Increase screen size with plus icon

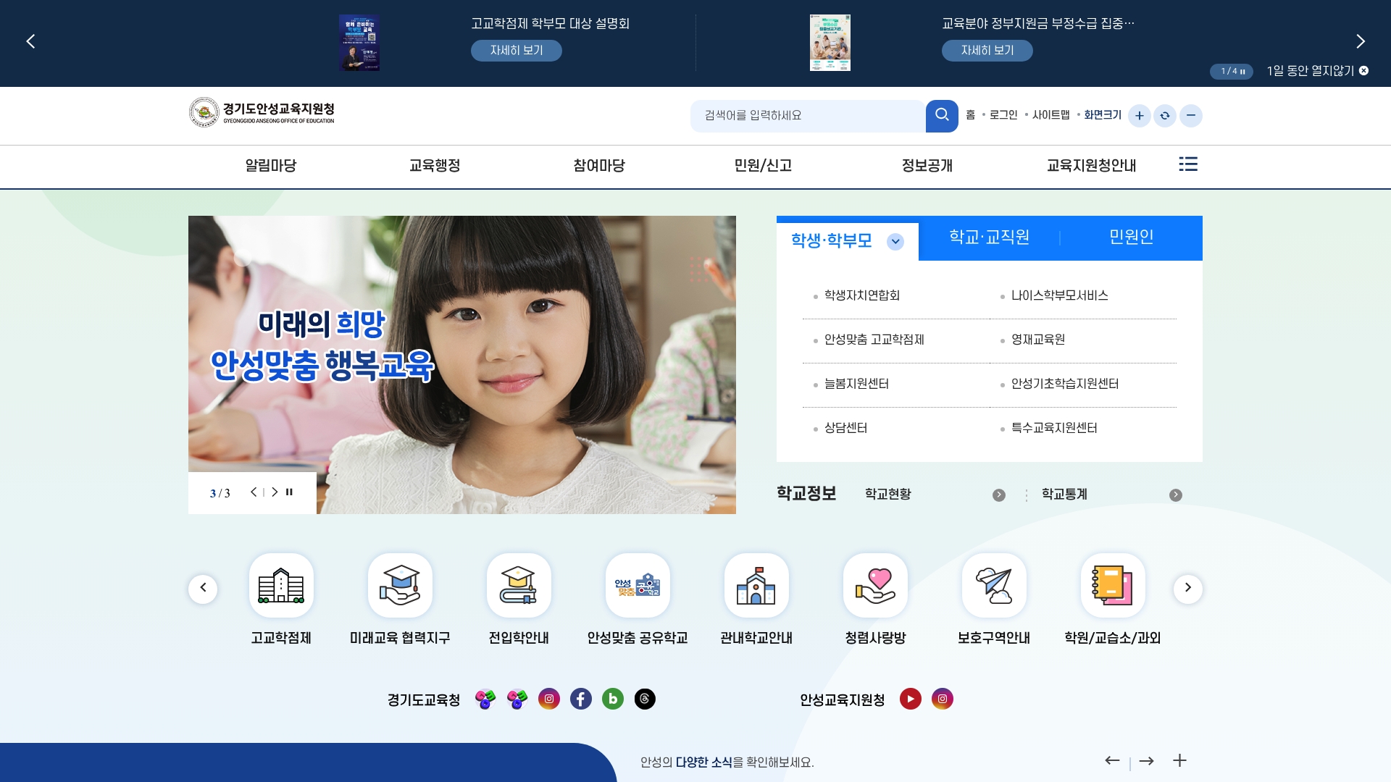1139,116
